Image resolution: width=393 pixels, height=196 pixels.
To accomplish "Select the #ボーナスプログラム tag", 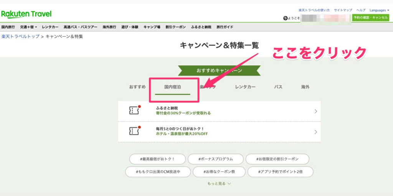I will [216, 159].
